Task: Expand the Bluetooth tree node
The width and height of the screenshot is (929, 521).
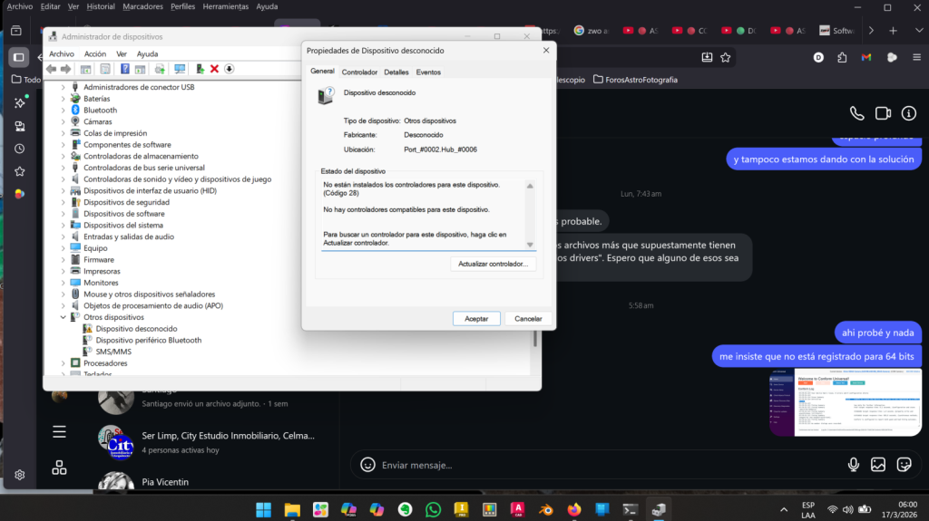Action: pos(63,111)
